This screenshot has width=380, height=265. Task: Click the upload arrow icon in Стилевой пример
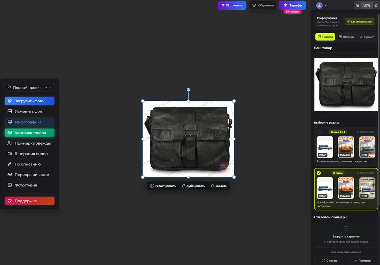346,229
